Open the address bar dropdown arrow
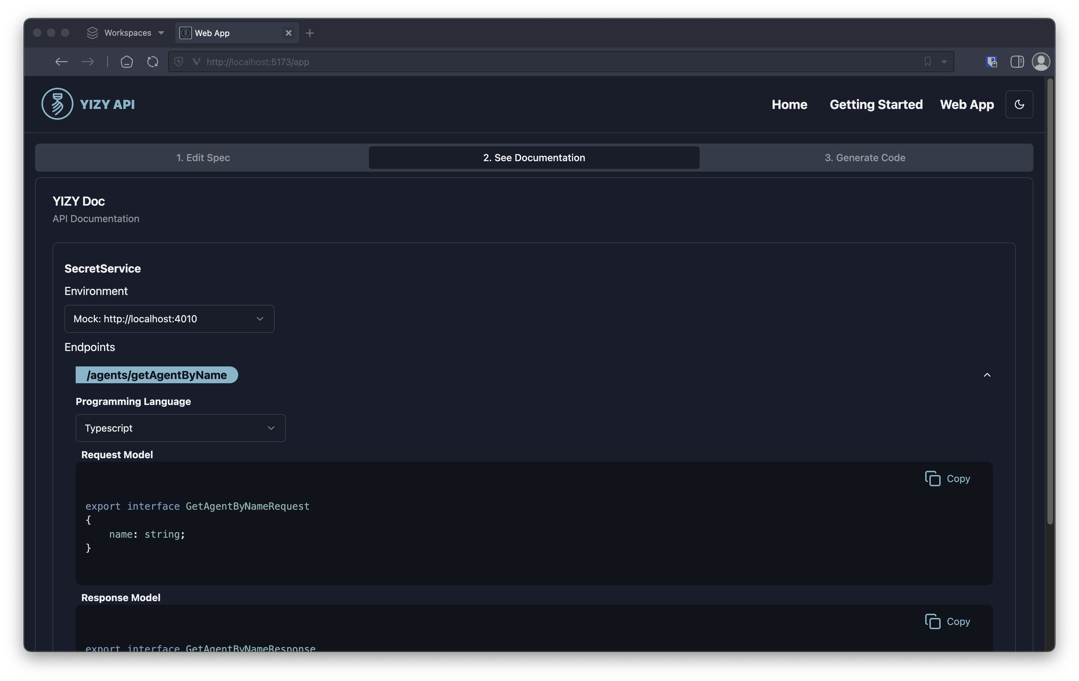This screenshot has height=681, width=1079. point(944,62)
